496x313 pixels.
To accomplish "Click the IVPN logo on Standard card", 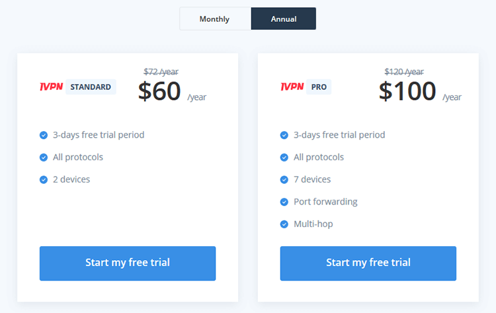I will [x=51, y=87].
